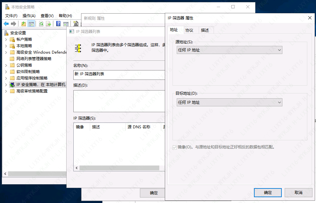Click the 应用程序控制策略 folder icon
Image resolution: width=316 pixels, height=203 pixels.
click(x=12, y=78)
